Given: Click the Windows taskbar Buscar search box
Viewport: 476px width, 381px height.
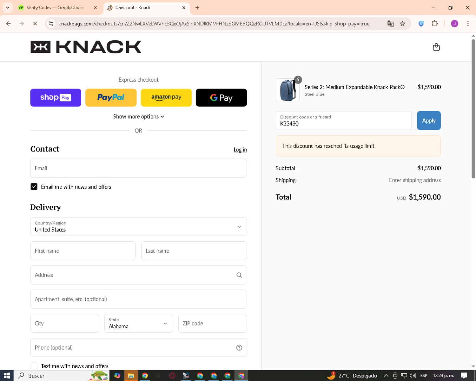Looking at the screenshot, I should point(62,376).
